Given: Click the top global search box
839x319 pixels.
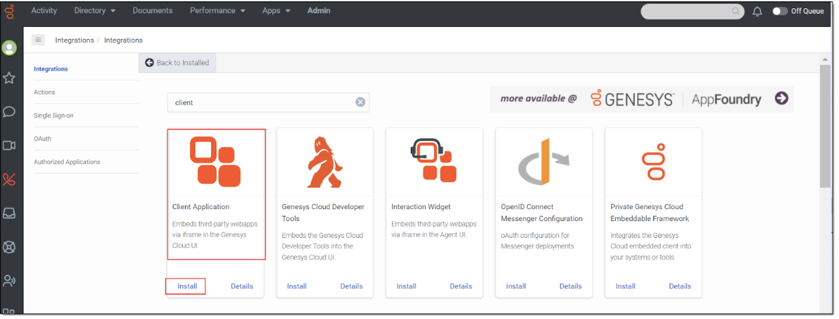Looking at the screenshot, I should coord(692,11).
